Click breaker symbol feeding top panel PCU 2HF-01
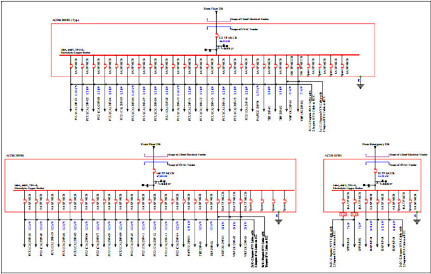The height and width of the screenshot is (274, 431). (x=71, y=66)
